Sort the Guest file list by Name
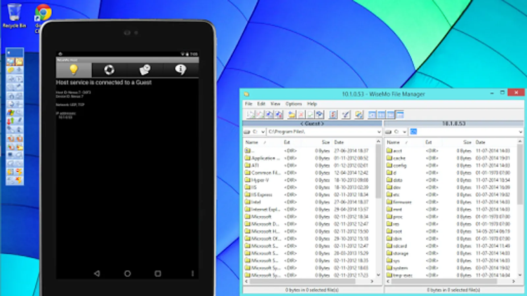The width and height of the screenshot is (527, 296). 252,142
